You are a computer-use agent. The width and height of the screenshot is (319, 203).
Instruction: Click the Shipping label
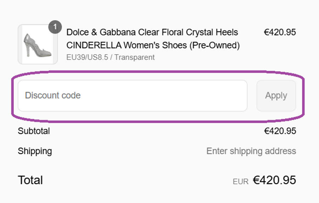click(35, 151)
